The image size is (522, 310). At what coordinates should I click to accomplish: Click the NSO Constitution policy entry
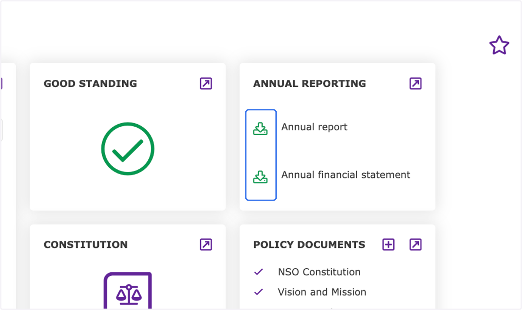(x=319, y=272)
